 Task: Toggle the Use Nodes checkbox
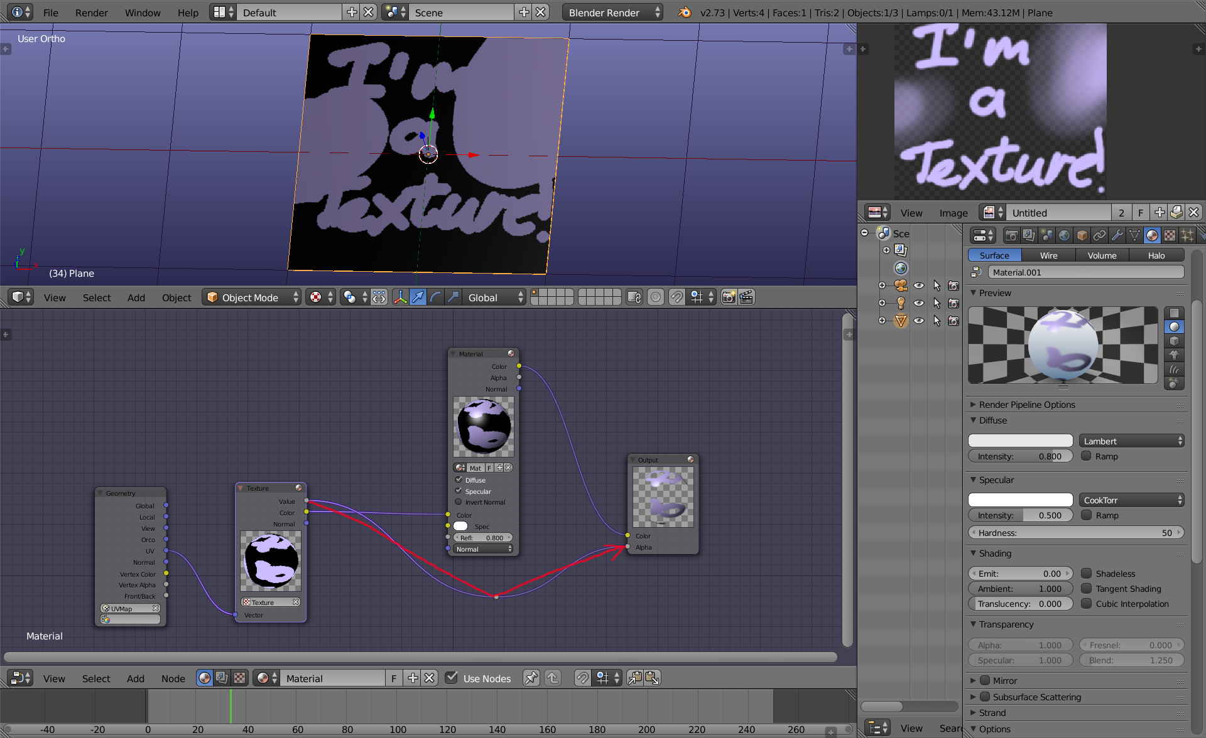451,678
